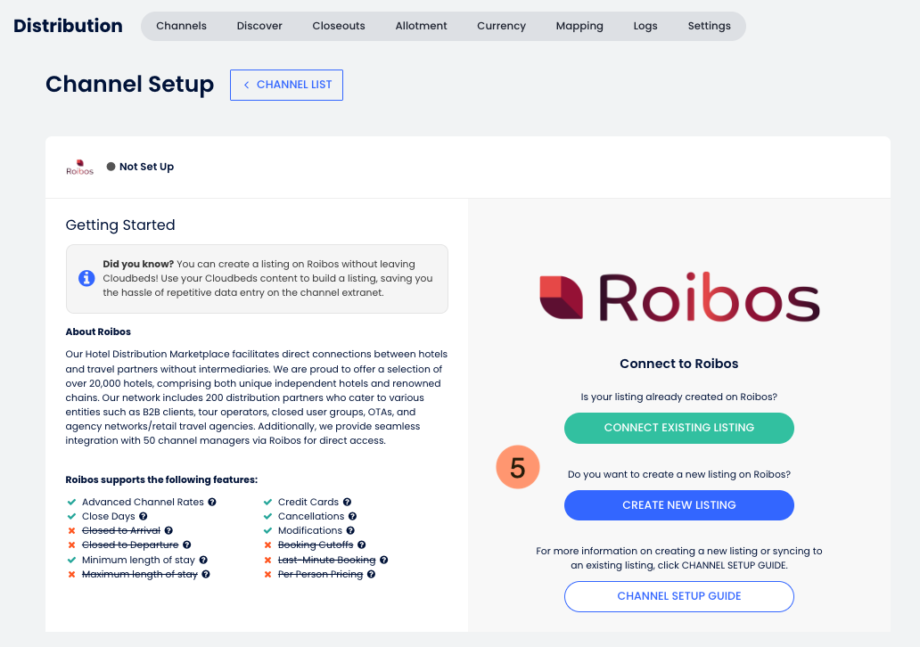The image size is (920, 647).
Task: Click help icon beside Minimum length of stay
Action: point(203,561)
